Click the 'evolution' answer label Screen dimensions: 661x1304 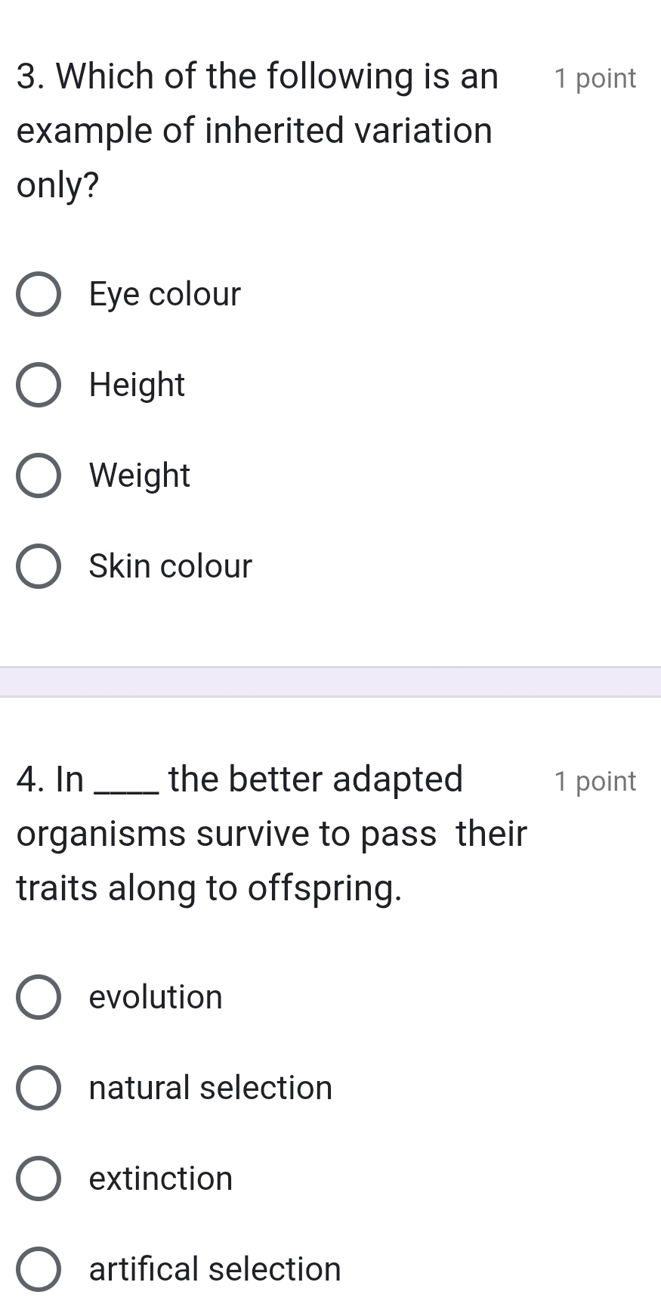(156, 997)
